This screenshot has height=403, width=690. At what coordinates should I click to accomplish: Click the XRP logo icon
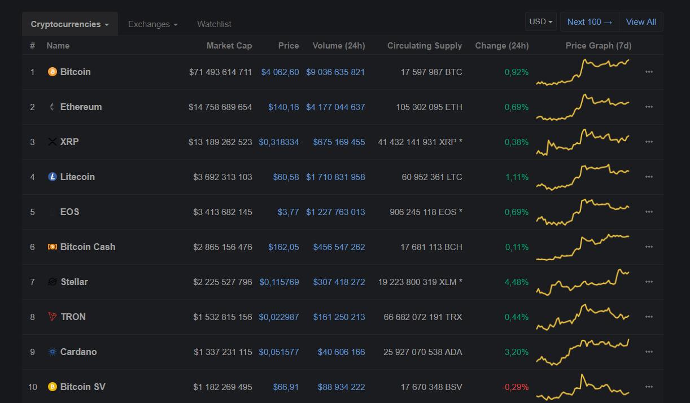(x=53, y=142)
